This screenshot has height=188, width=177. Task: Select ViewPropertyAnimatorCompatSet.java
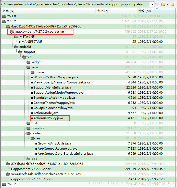coord(62,82)
